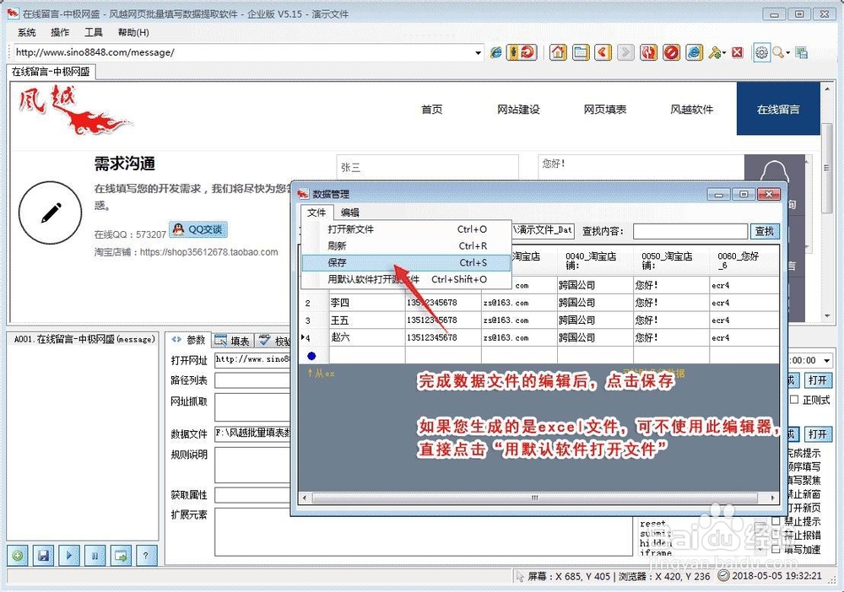Click the red double-arrow refresh icon
The height and width of the screenshot is (592, 844).
coord(648,52)
